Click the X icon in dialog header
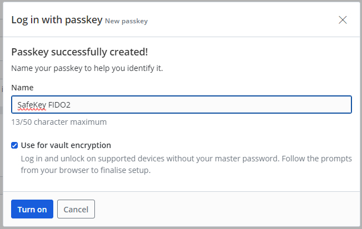Screen dimensions: 362x229 pyautogui.click(x=343, y=20)
